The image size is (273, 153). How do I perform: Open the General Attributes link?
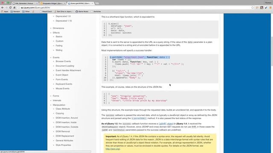tap(64, 141)
